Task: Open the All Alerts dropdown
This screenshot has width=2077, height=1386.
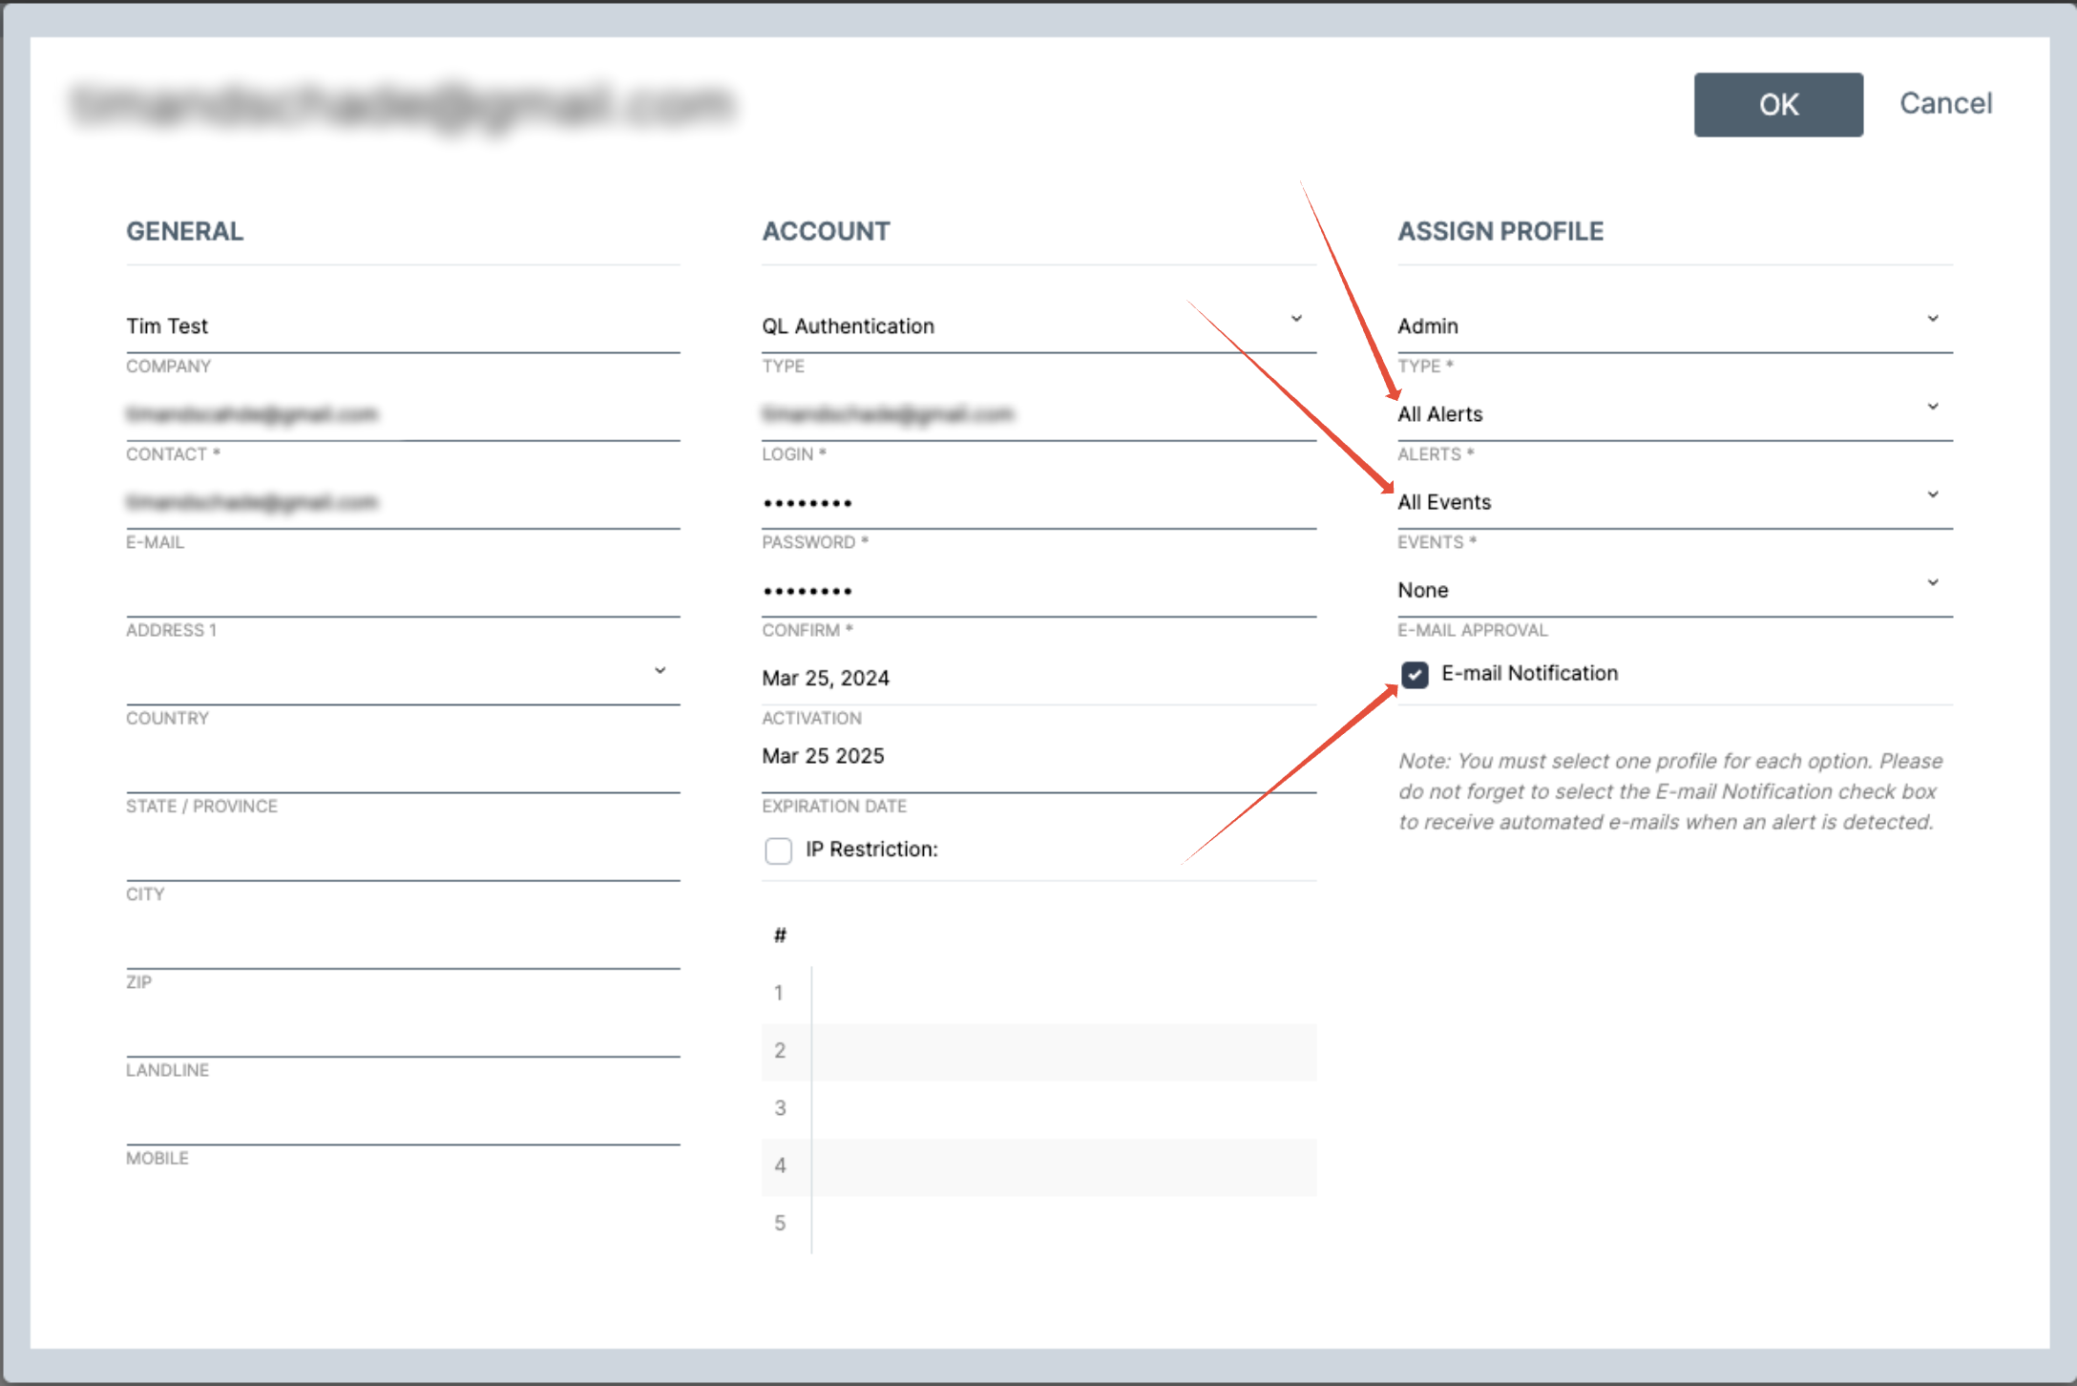Action: 1673,413
